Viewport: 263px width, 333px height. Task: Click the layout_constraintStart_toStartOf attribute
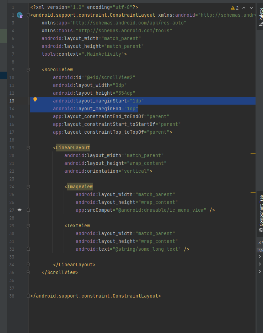pos(117,124)
